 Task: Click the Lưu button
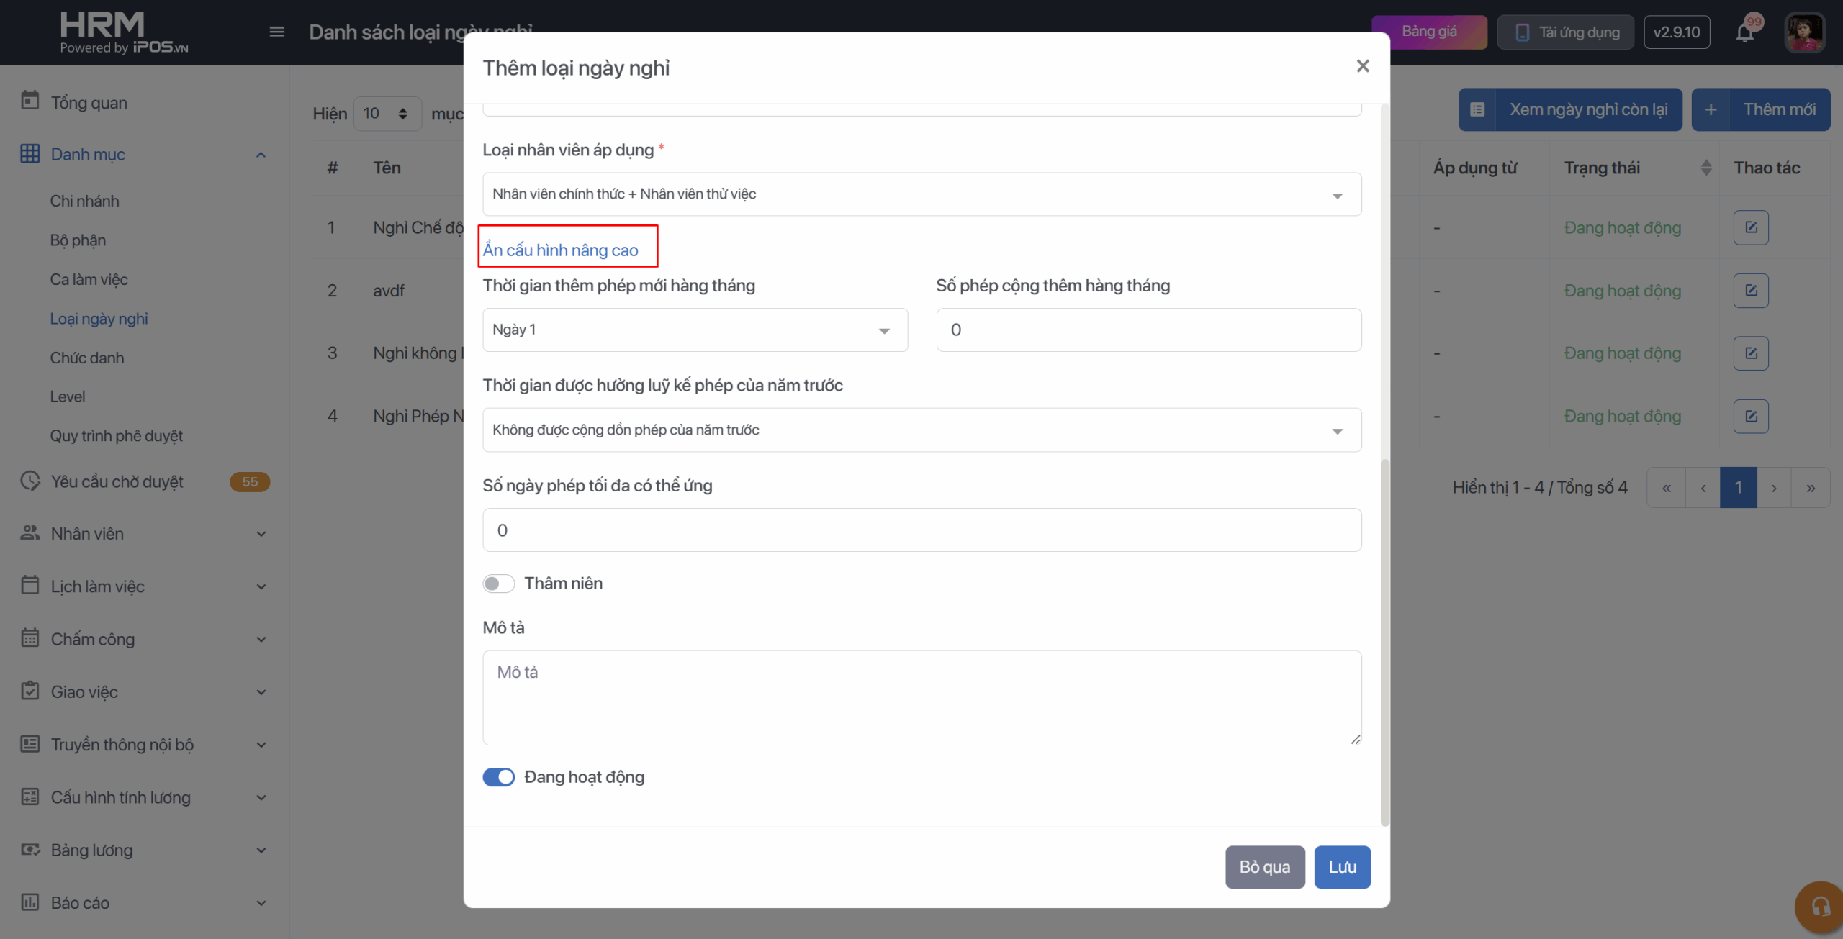point(1342,867)
